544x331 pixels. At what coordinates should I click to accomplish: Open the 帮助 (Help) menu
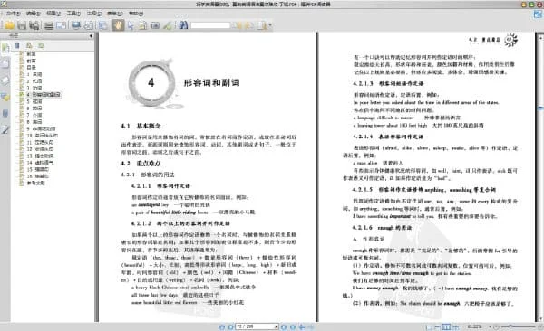tap(136, 14)
